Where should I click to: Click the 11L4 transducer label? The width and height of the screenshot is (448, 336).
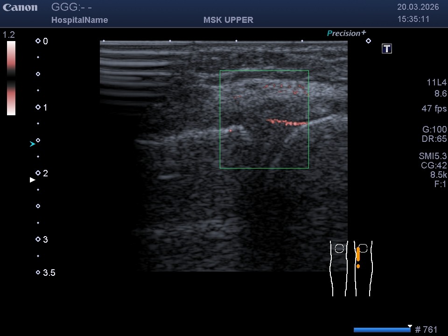436,83
